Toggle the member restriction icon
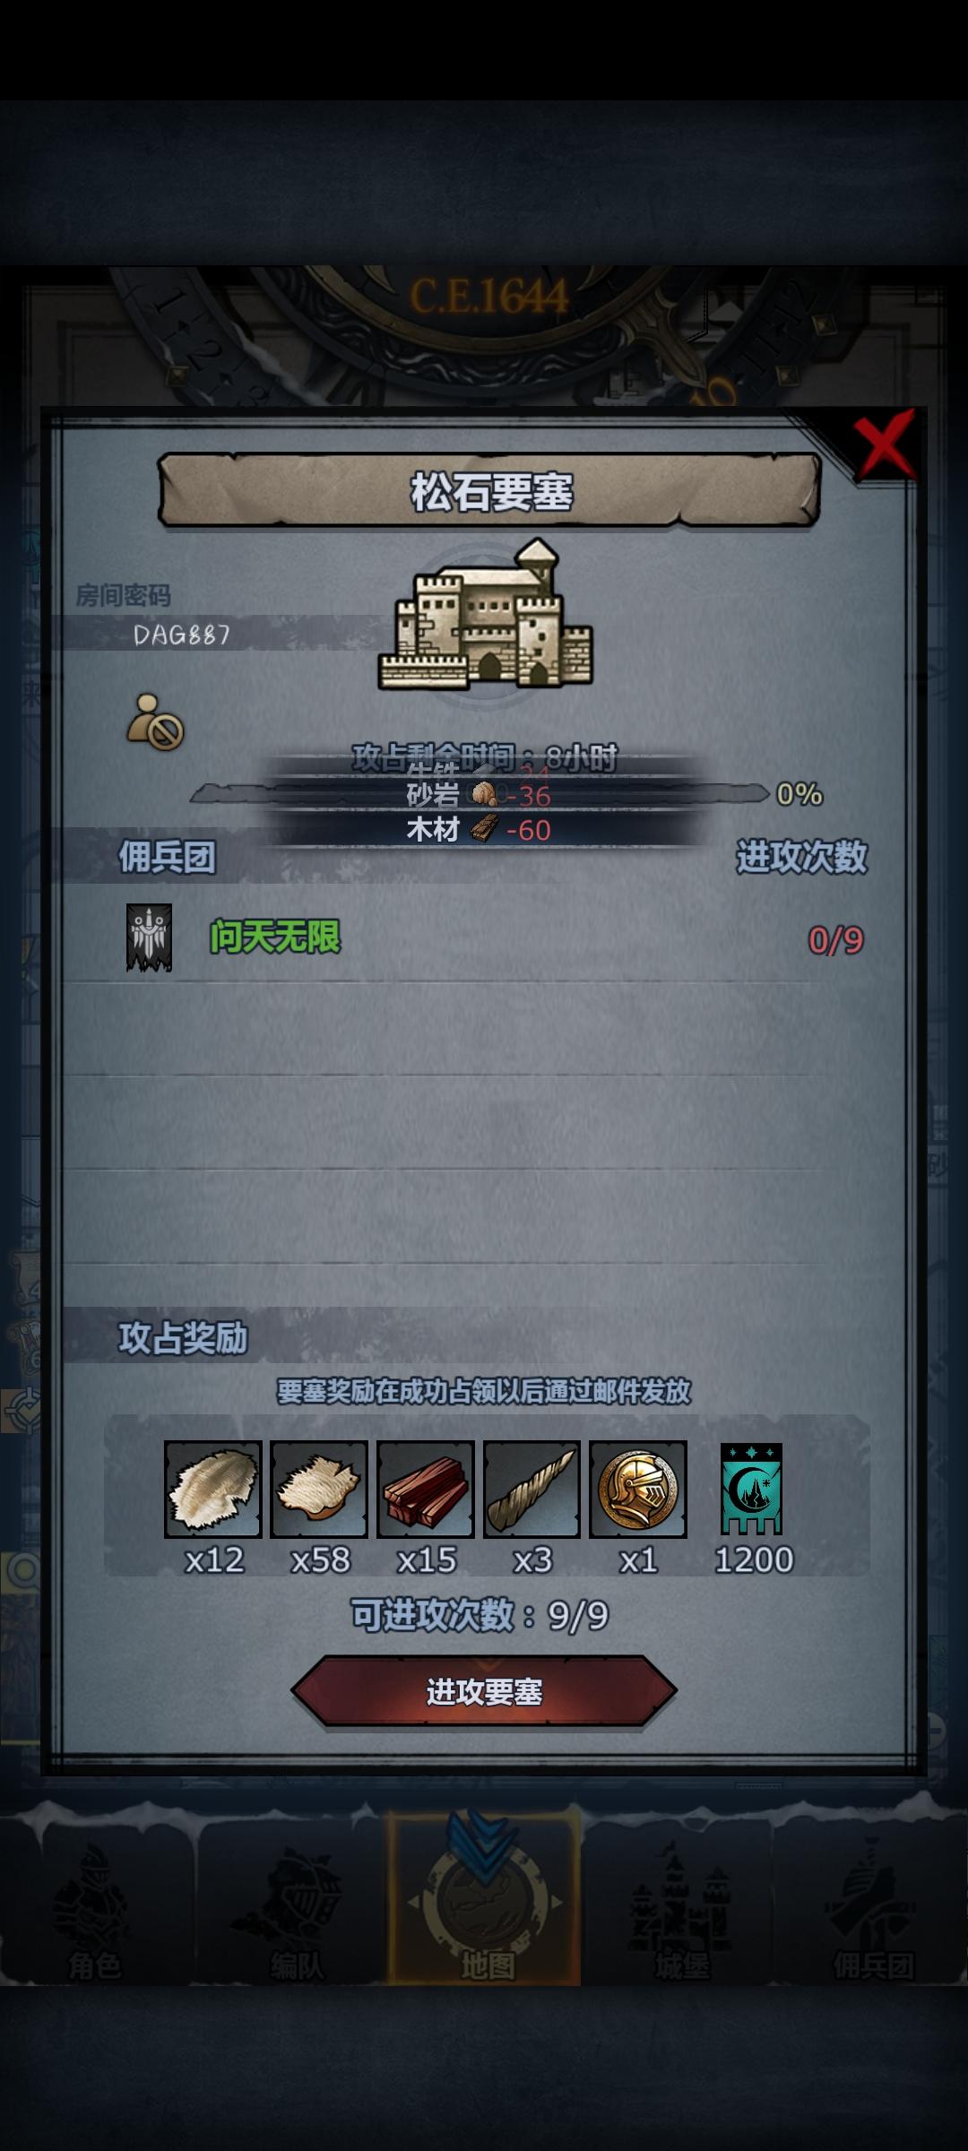The width and height of the screenshot is (968, 2151). point(155,722)
